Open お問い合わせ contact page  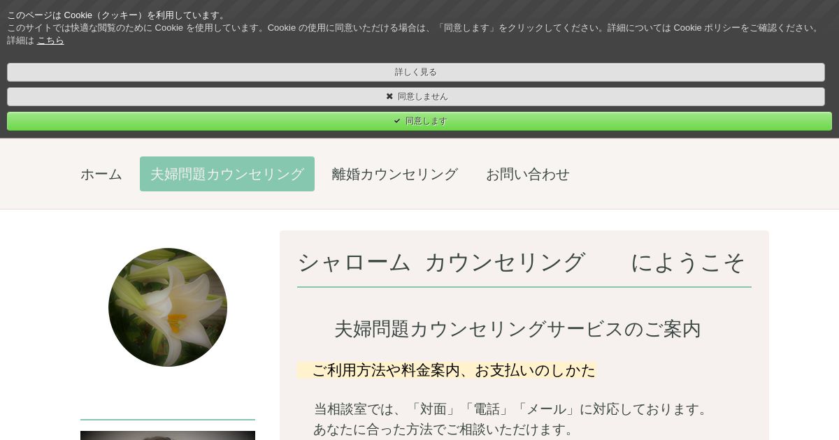(528, 174)
